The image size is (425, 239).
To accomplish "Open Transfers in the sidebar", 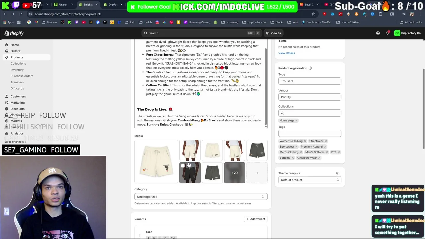I will tap(17, 82).
